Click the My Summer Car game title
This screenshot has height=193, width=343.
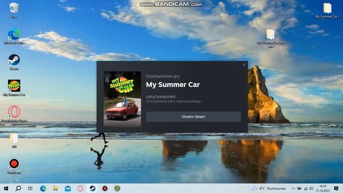[x=173, y=85]
